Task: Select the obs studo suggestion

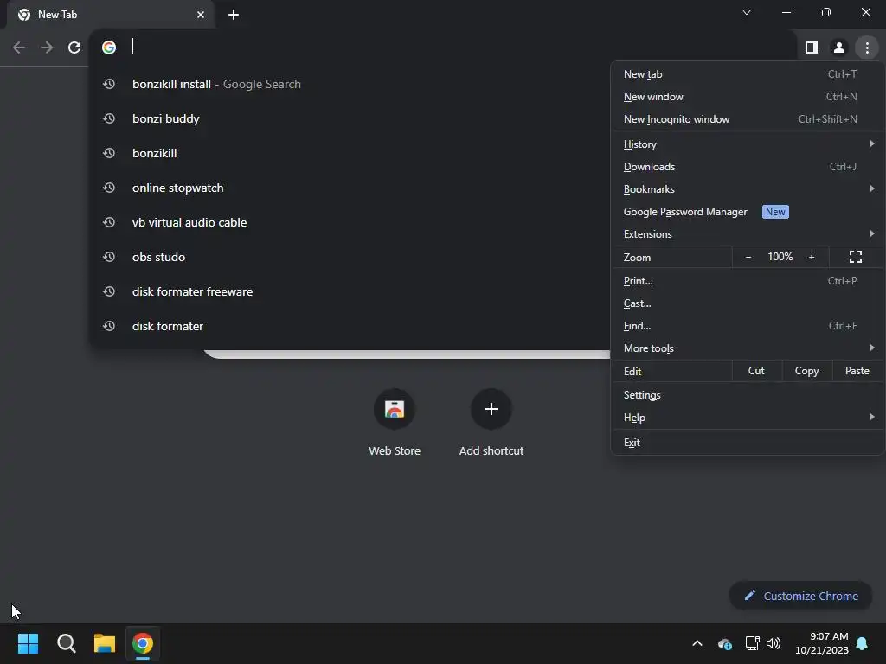Action: 350,257
